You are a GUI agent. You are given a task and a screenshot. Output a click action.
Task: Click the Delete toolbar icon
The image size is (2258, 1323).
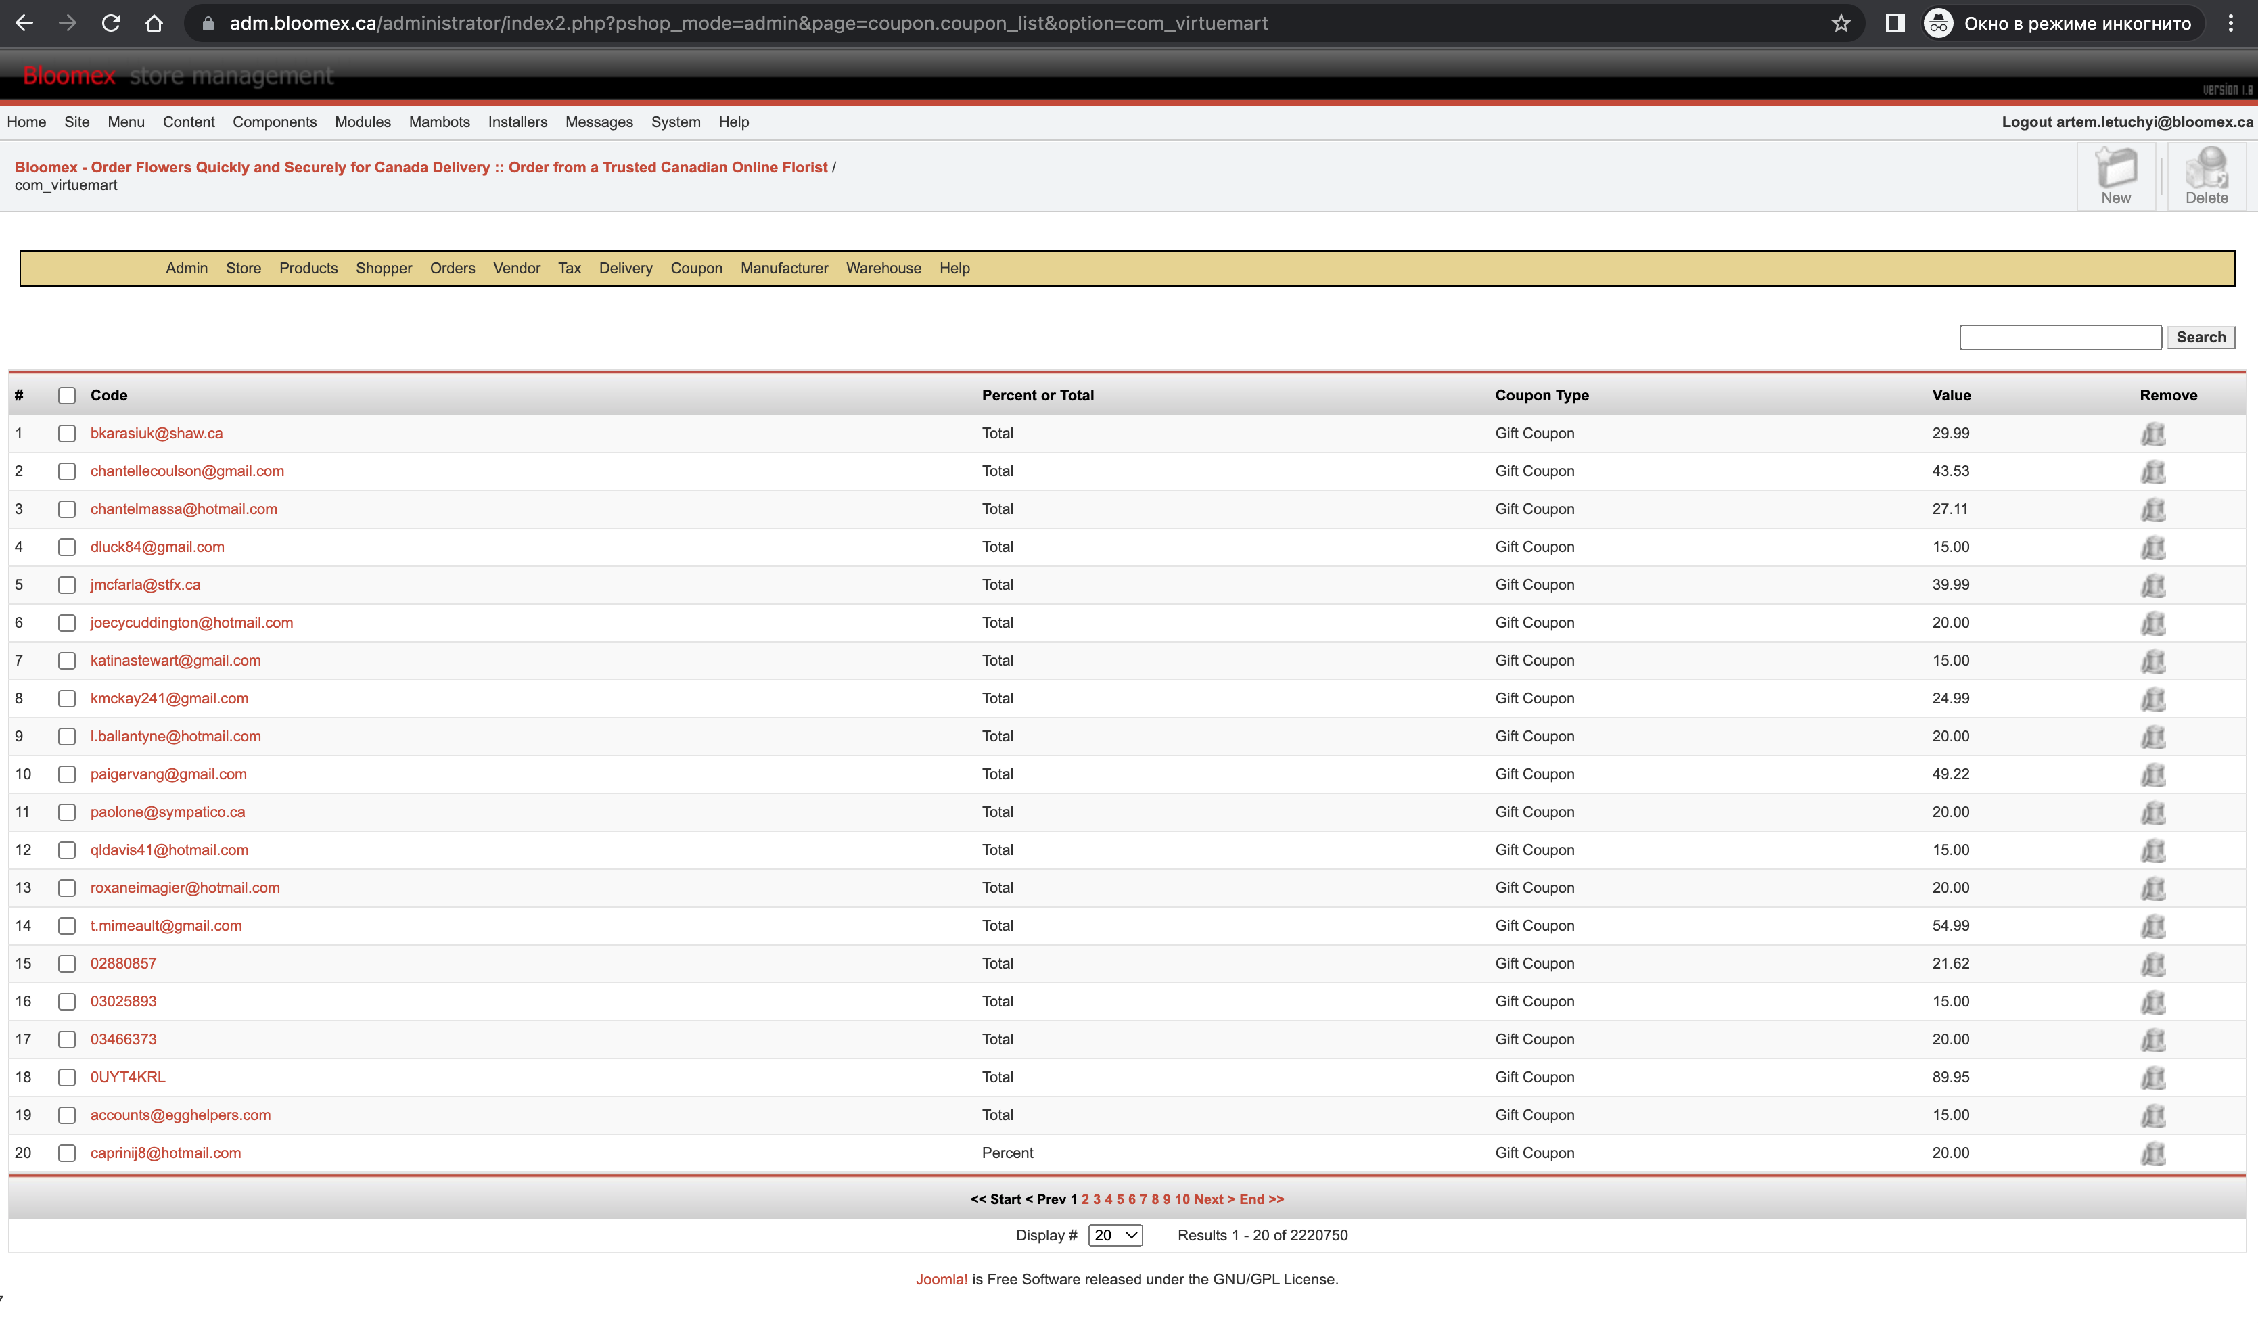point(2206,177)
